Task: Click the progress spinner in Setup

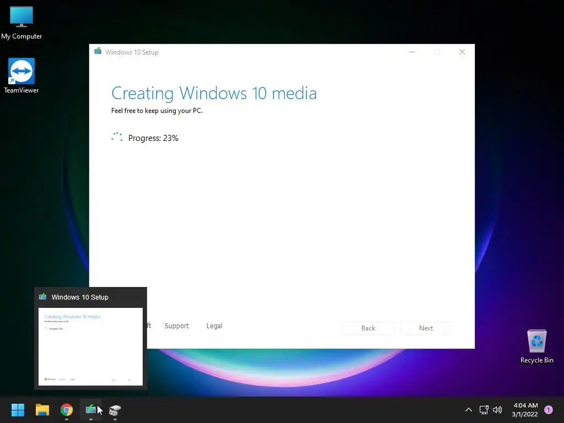Action: point(117,137)
